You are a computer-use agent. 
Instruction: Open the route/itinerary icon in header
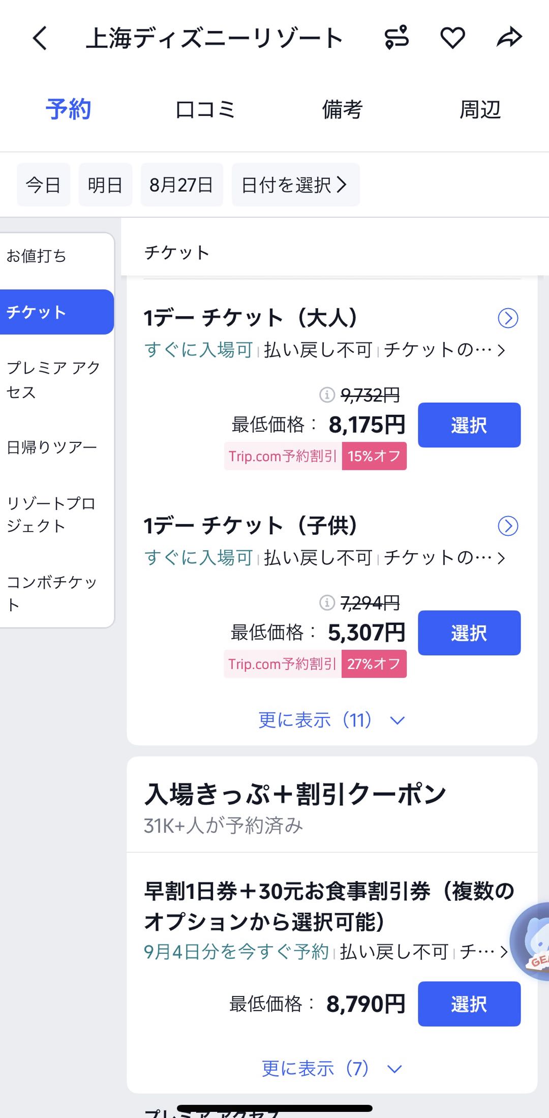tap(396, 38)
